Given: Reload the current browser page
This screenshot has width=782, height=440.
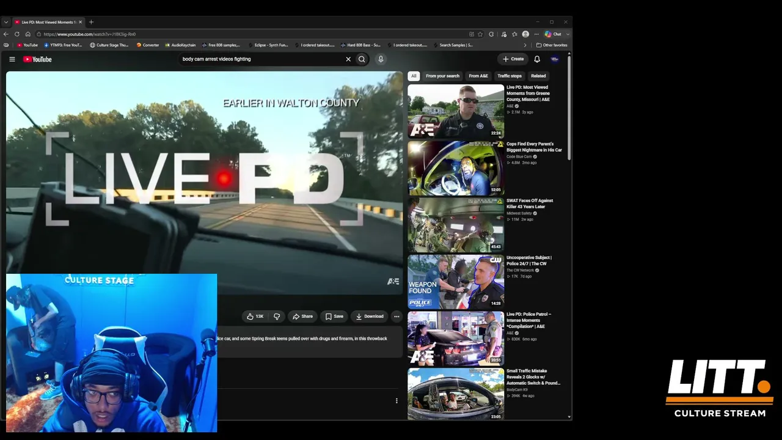Looking at the screenshot, I should [x=16, y=34].
